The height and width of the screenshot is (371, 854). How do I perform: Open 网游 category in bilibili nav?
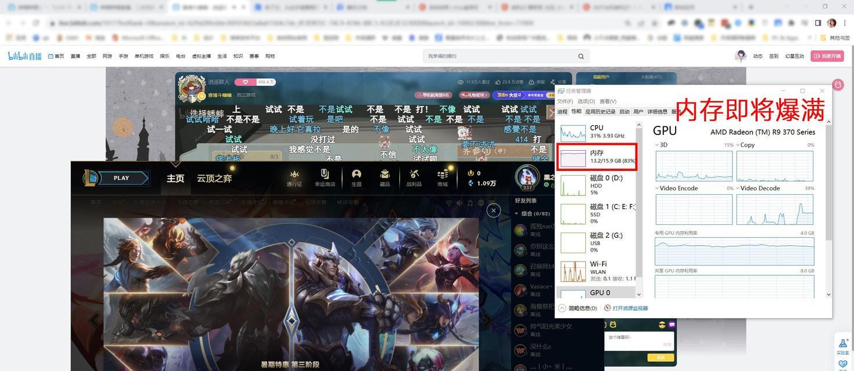[107, 56]
